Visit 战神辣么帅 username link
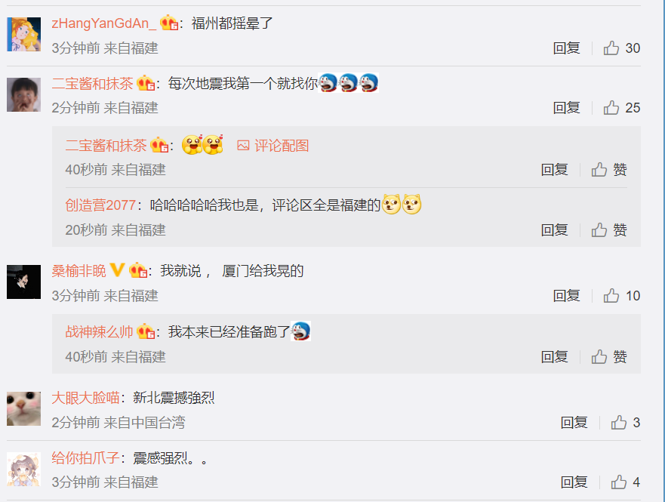Image resolution: width=665 pixels, height=502 pixels. tap(99, 331)
